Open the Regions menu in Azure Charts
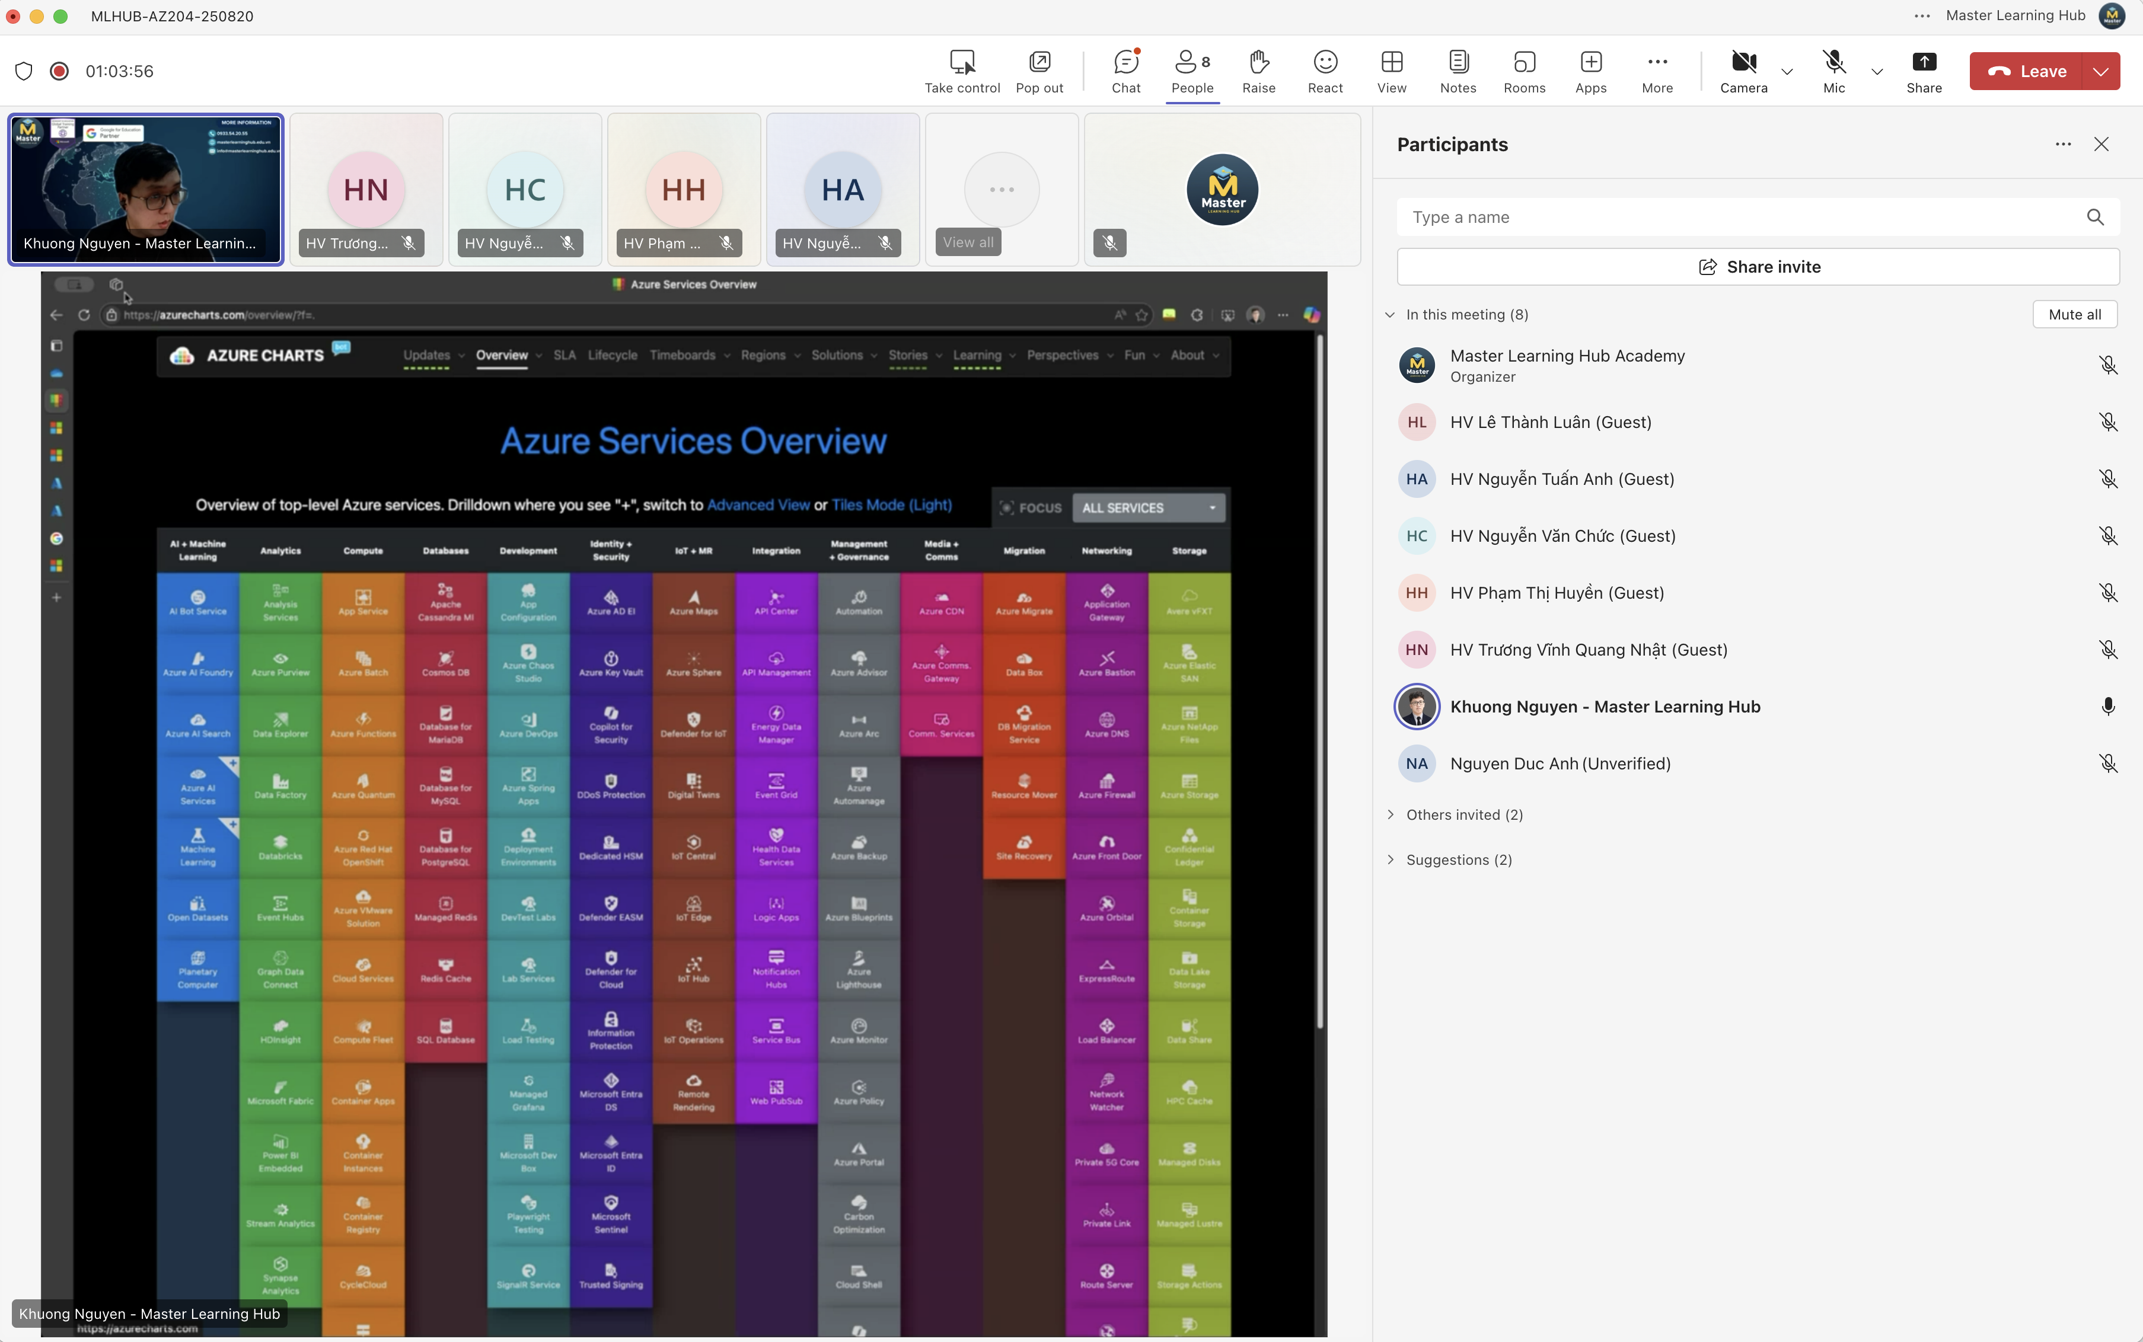 [770, 355]
